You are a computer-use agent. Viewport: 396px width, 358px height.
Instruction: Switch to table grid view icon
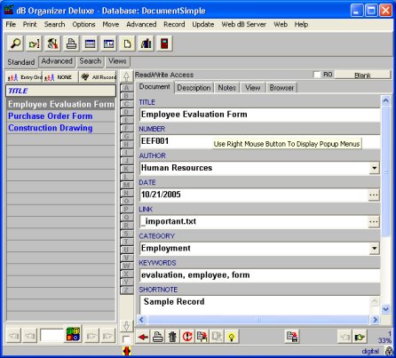[x=90, y=44]
